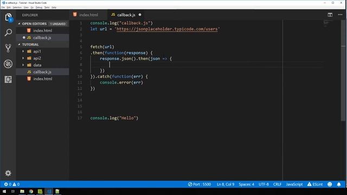Open Task View on the taskbar
The width and height of the screenshot is (347, 195).
point(13,191)
